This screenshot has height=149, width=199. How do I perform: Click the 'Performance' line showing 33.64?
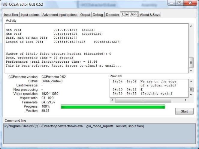pyautogui.click(x=51, y=62)
